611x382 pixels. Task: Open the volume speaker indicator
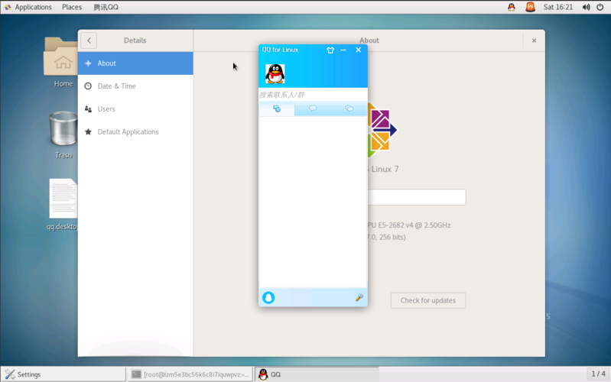click(586, 7)
